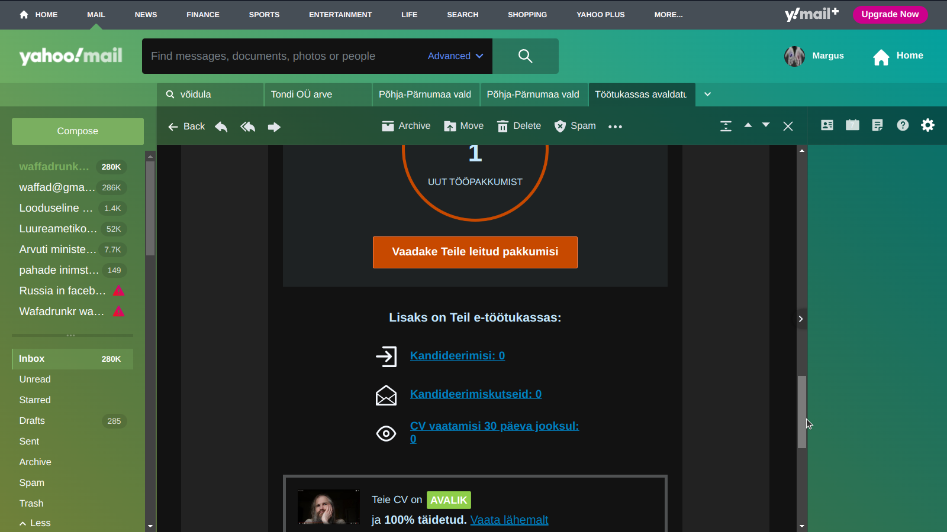Screen dimensions: 947x532
Task: Click the search magnifier button
Action: point(526,56)
